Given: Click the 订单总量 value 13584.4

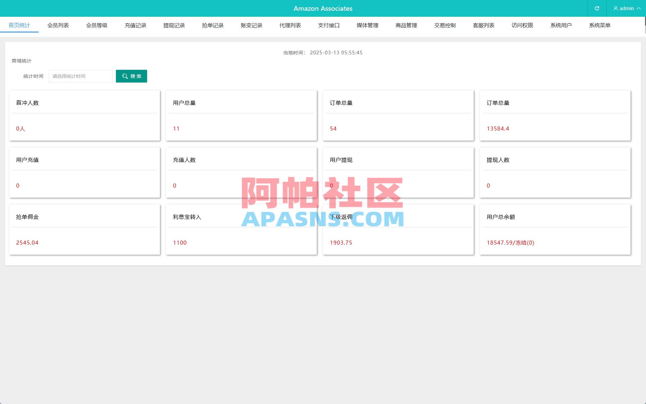Looking at the screenshot, I should (498, 129).
